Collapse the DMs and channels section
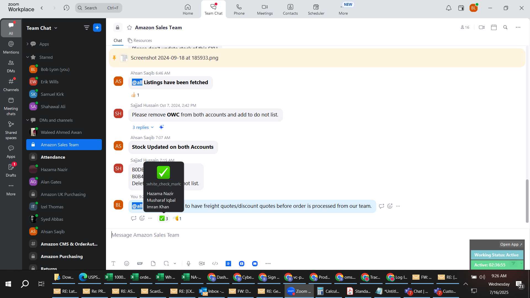The image size is (530, 298). [27, 120]
